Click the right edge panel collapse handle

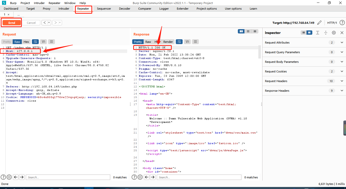(x=345, y=128)
